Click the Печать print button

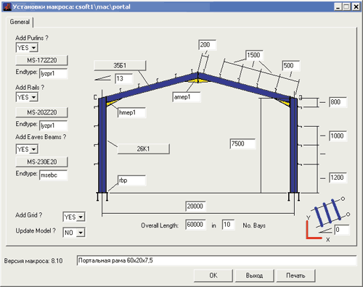pos(295,275)
